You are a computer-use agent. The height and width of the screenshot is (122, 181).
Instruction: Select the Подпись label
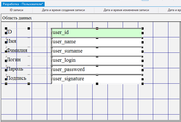(16, 78)
